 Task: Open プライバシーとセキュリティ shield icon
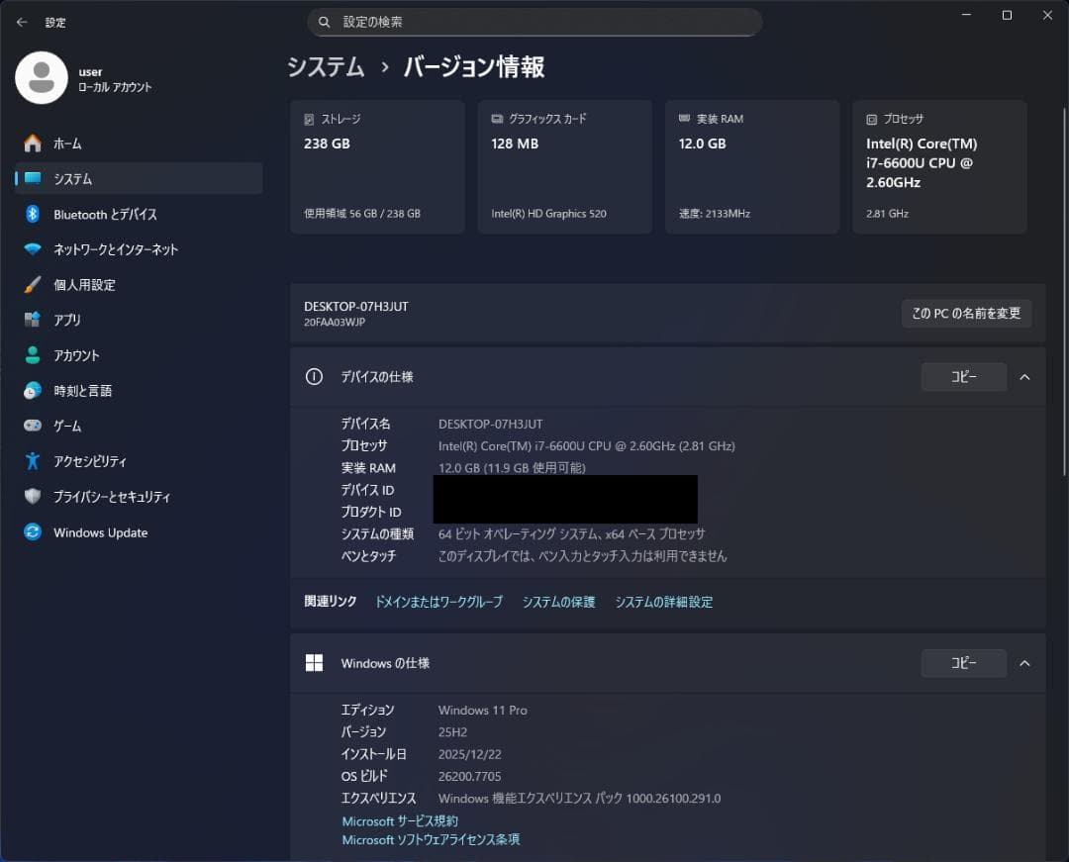[x=31, y=497]
